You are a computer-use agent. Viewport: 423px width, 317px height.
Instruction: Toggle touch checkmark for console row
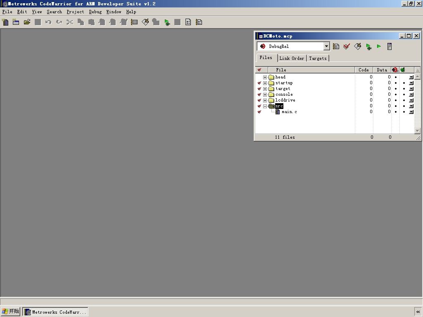(259, 95)
